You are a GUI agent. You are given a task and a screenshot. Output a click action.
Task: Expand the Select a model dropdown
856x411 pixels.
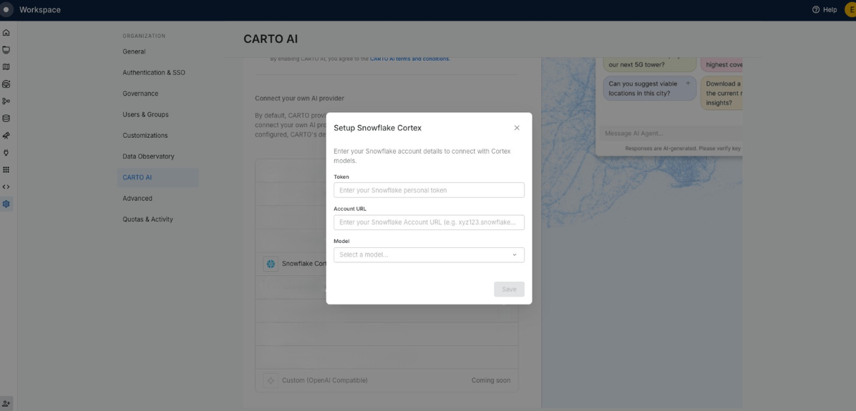point(429,255)
